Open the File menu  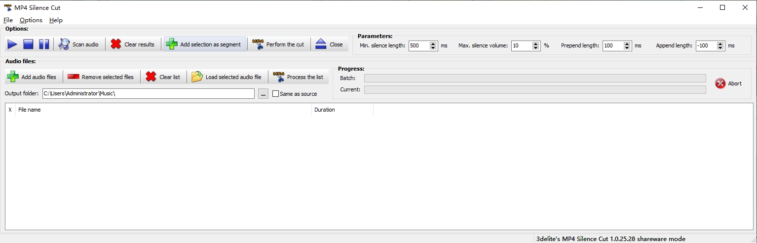[8, 20]
